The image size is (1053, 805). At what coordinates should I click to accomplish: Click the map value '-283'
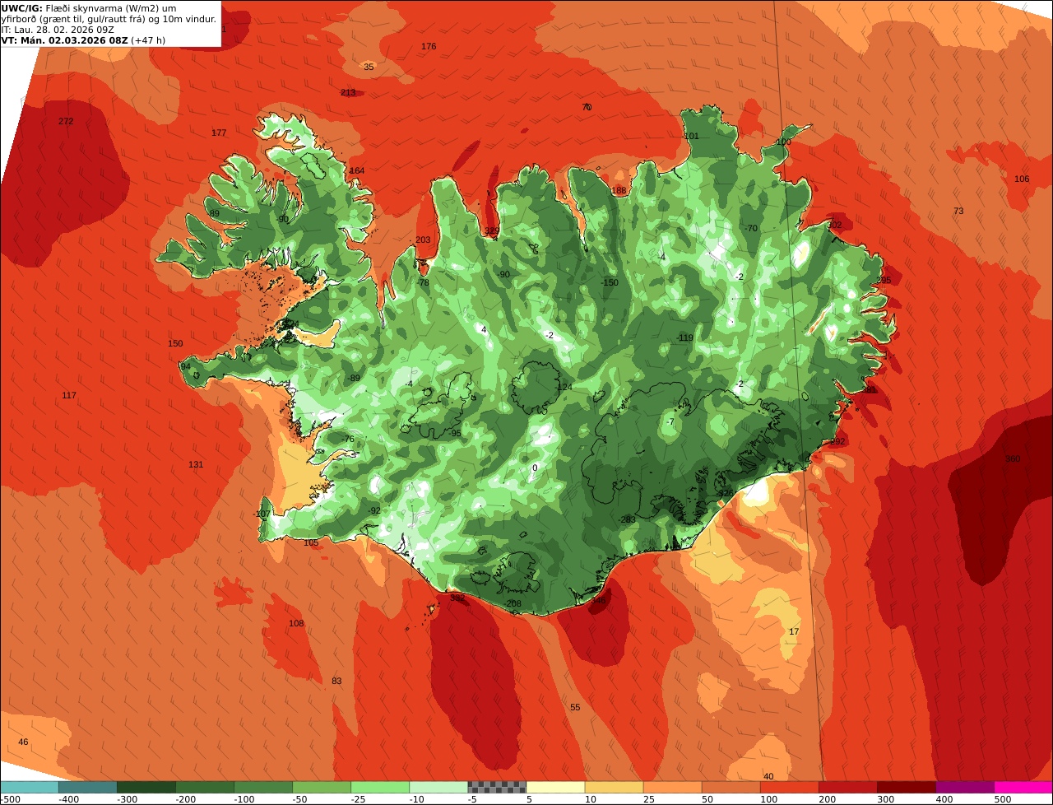(x=628, y=520)
